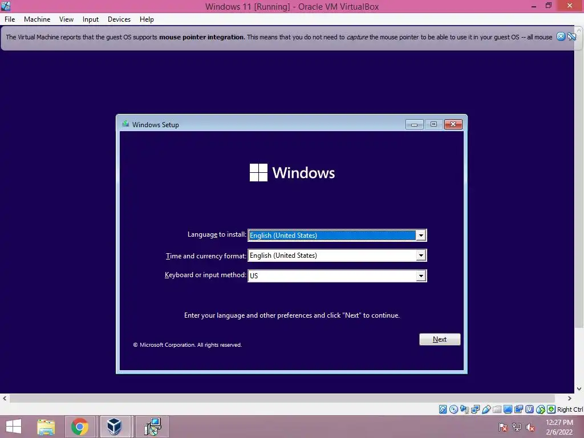Click the CPU virtualization status icon
Viewport: 584px width, 438px height.
point(530,409)
